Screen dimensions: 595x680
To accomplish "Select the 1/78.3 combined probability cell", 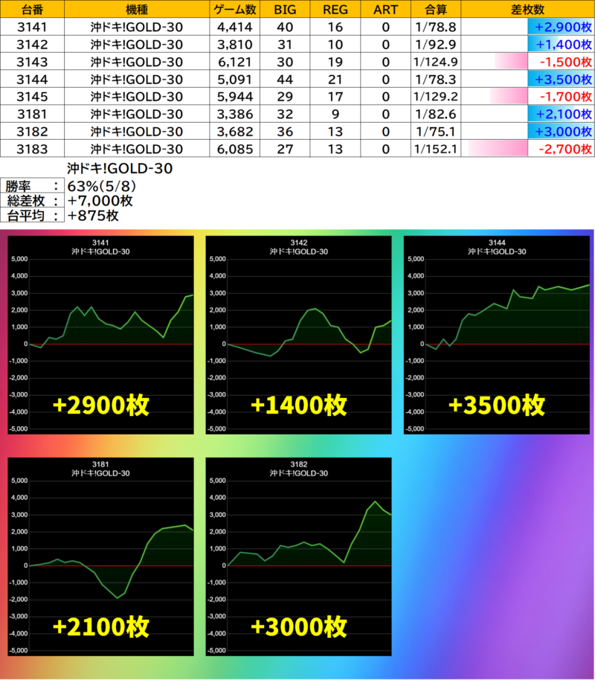I will pos(436,79).
